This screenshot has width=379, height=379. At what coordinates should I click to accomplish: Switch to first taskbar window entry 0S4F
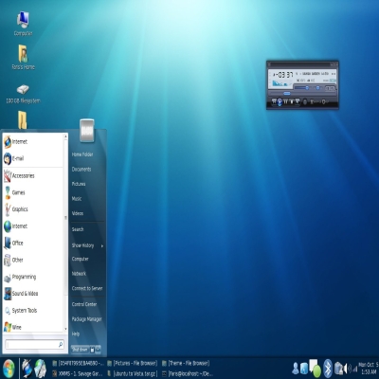pos(78,363)
